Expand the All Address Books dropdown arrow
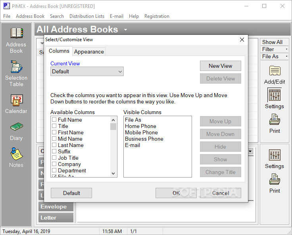This screenshot has width=292, height=235. (x=125, y=30)
